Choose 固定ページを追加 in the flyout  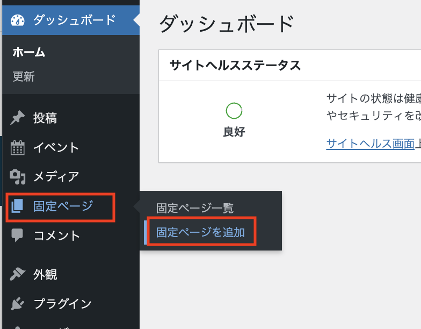click(200, 232)
